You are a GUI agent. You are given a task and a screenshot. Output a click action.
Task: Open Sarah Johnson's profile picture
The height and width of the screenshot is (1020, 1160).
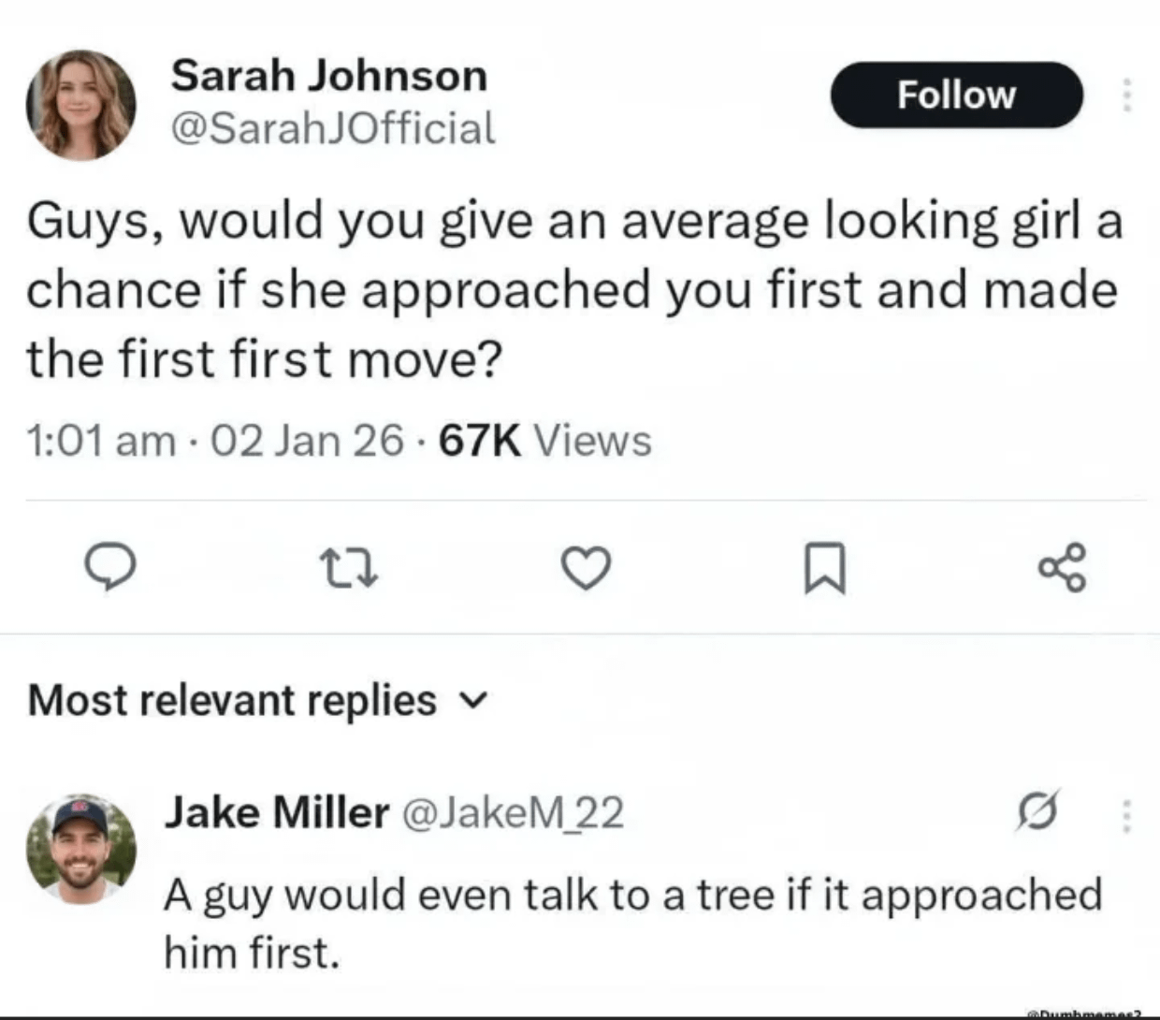(80, 104)
